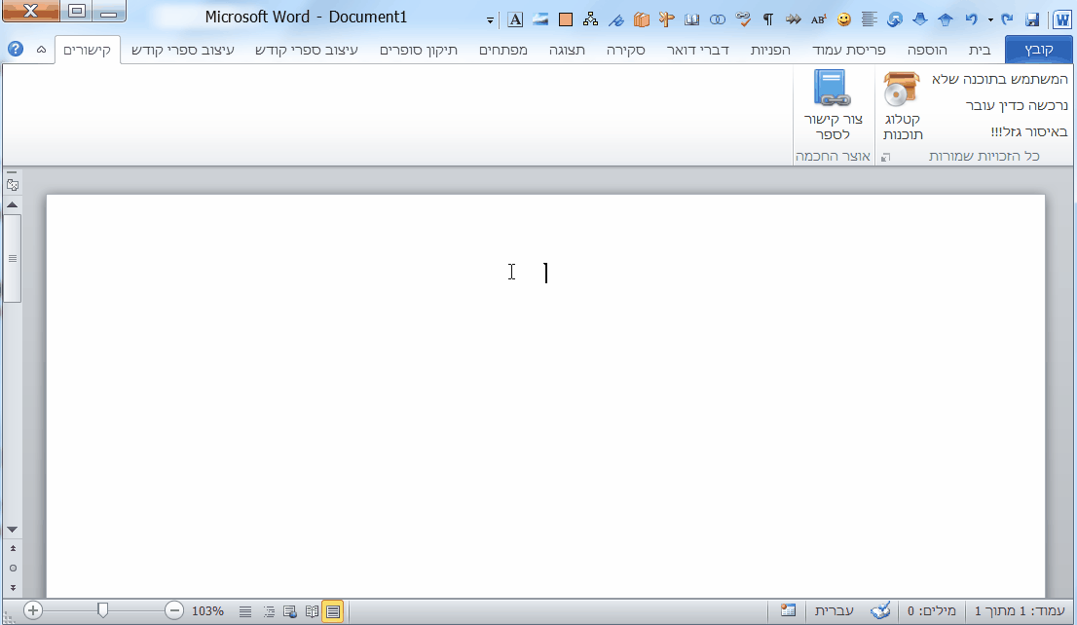1077x625 pixels.
Task: Click קטלוג תוכנות software catalog button
Action: pyautogui.click(x=902, y=106)
